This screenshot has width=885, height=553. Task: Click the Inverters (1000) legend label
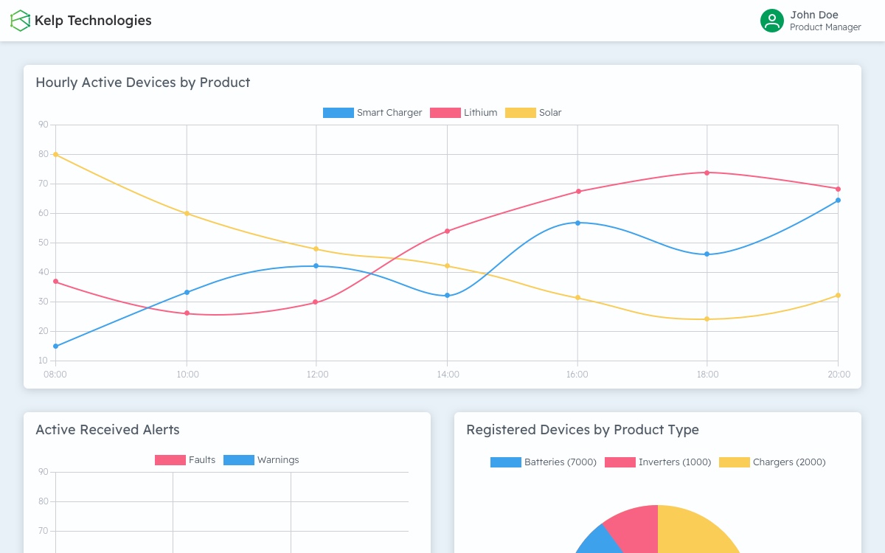[x=675, y=462]
